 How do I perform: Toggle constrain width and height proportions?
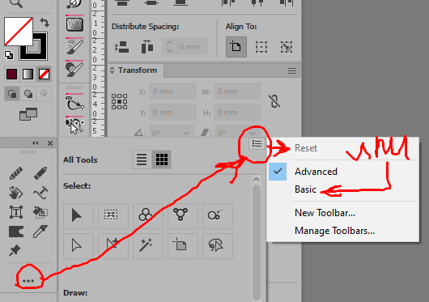pyautogui.click(x=274, y=101)
